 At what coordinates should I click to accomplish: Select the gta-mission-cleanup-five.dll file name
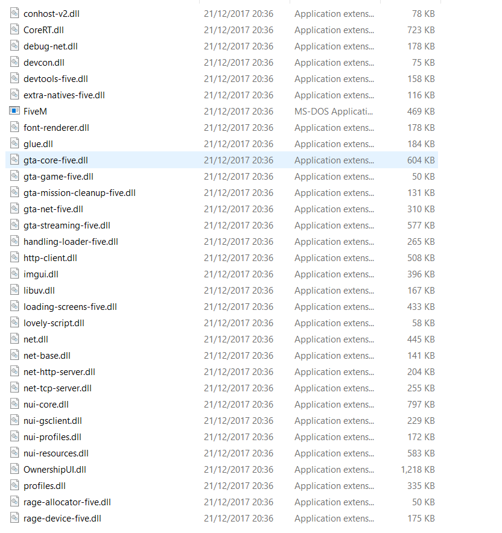pyautogui.click(x=80, y=193)
